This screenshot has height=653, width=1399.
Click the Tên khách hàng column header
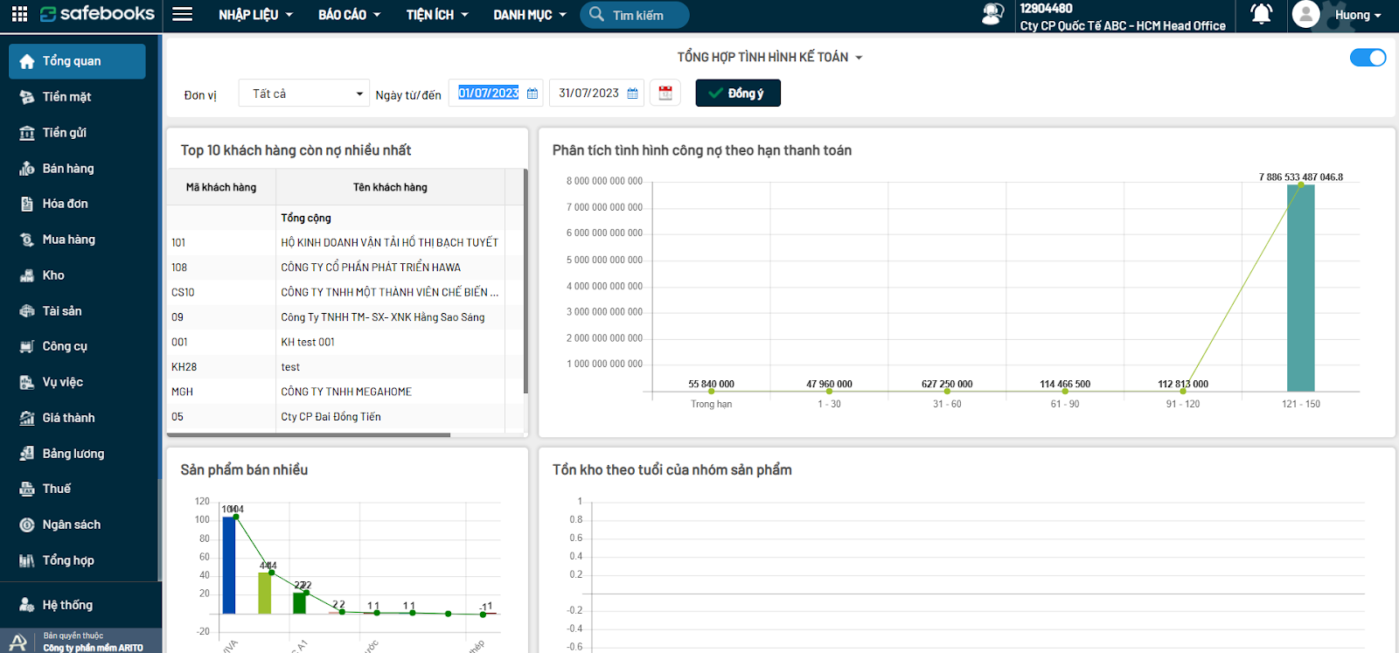pos(390,187)
